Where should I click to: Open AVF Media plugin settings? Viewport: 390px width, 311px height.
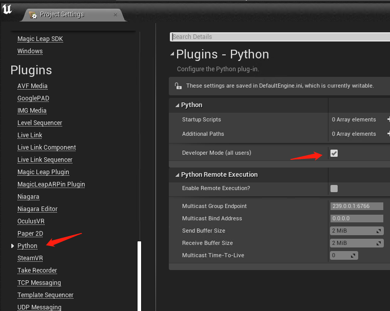(32, 86)
